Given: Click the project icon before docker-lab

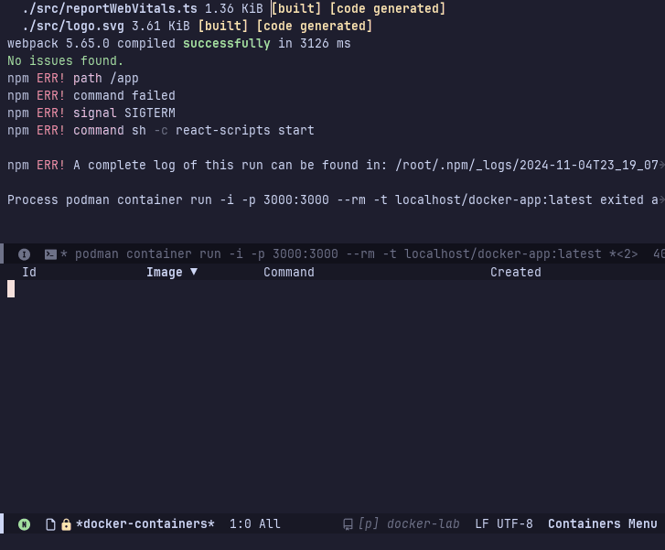Looking at the screenshot, I should (348, 524).
